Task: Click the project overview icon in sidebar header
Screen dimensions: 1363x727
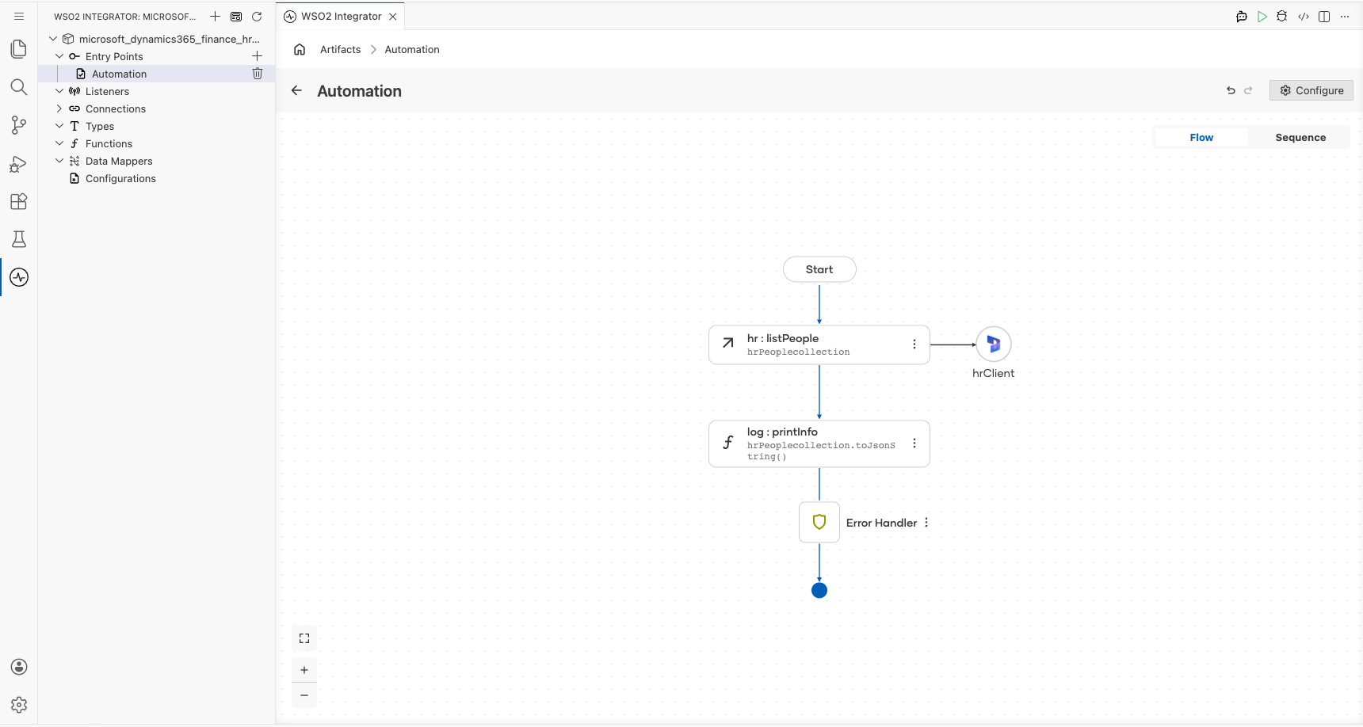Action: (x=236, y=16)
